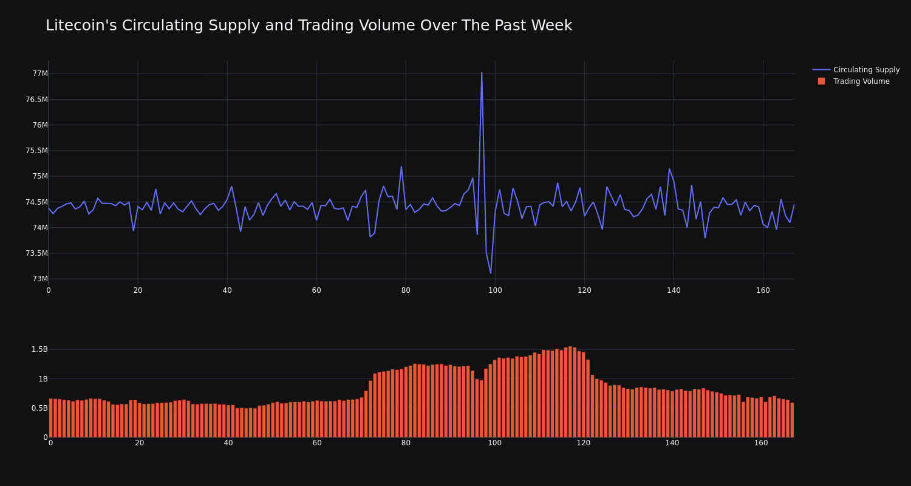Click x-axis tick 80 under supply chart
This screenshot has width=911, height=486.
point(406,290)
